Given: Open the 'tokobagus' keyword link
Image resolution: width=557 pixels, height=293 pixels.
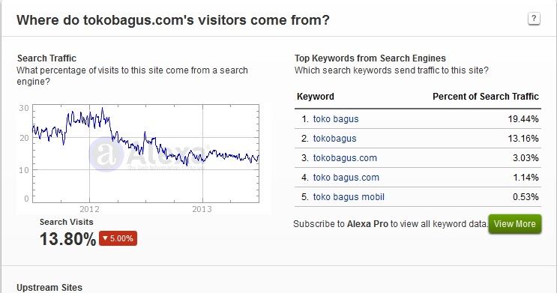Looking at the screenshot, I should (x=334, y=139).
